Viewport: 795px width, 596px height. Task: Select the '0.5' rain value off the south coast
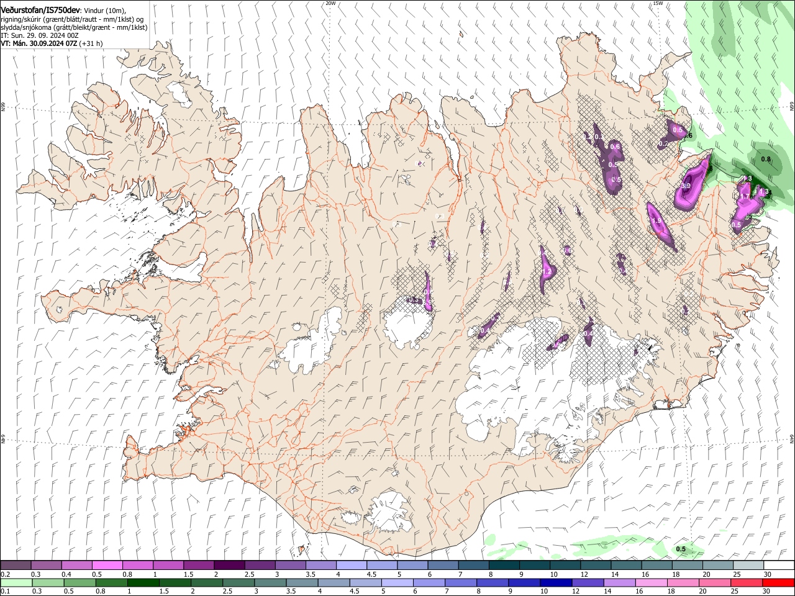click(681, 549)
